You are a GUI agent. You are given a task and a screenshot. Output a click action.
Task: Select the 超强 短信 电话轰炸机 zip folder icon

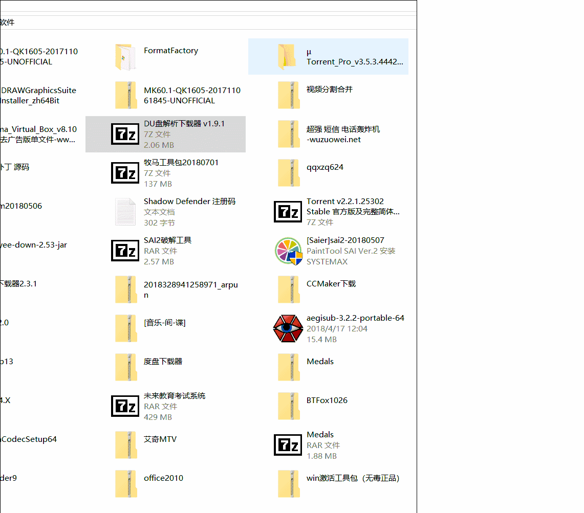pyautogui.click(x=289, y=134)
